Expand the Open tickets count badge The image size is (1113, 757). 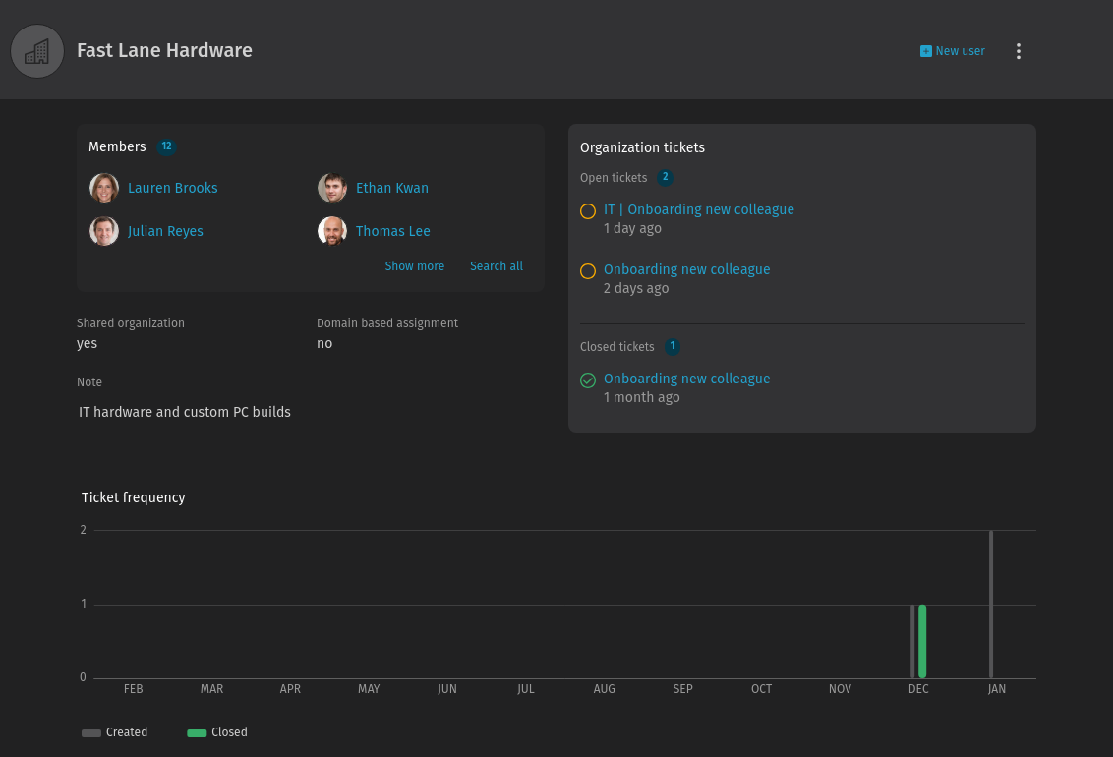[x=665, y=178]
